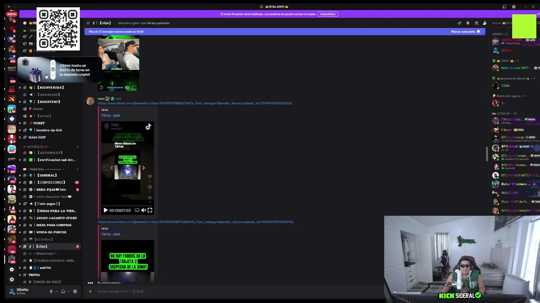
Task: Open second TikTok video thumbnail
Action: coord(127,260)
